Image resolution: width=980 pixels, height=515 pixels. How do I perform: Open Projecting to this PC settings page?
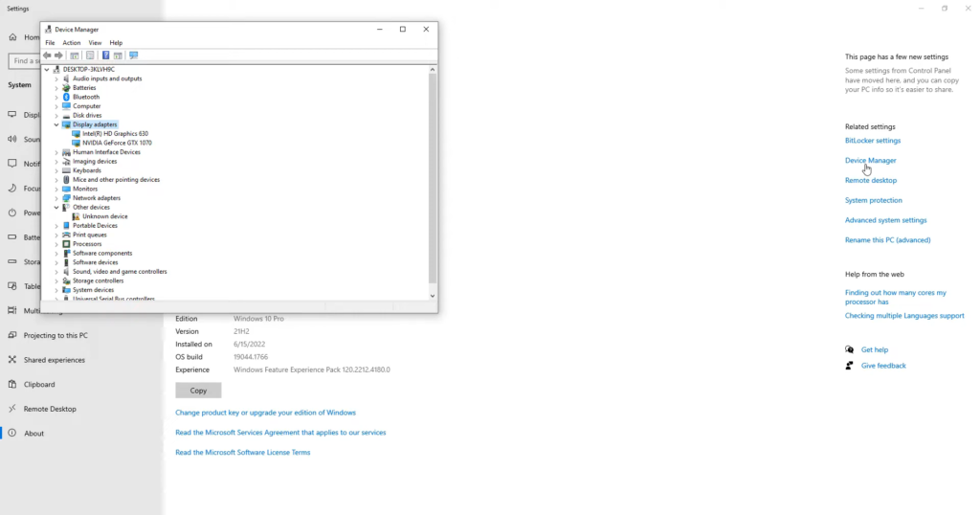pyautogui.click(x=56, y=336)
